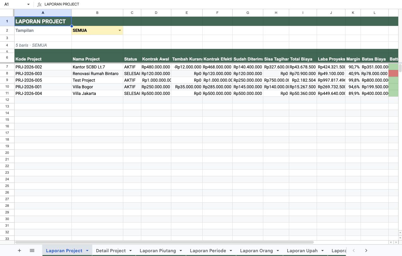The image size is (402, 256).
Task: Select row 11 header
Action: tap(7, 93)
